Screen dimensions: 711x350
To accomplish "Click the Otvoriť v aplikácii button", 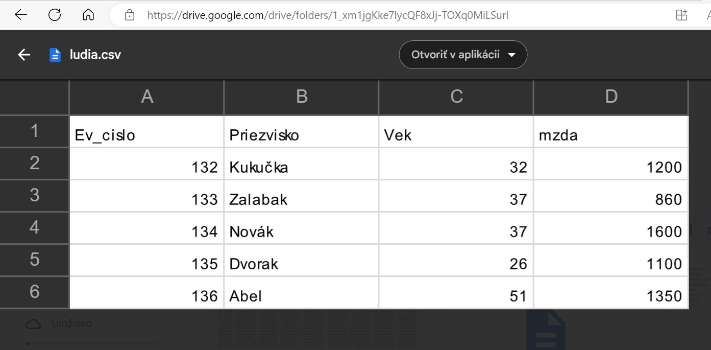I will pyautogui.click(x=455, y=55).
